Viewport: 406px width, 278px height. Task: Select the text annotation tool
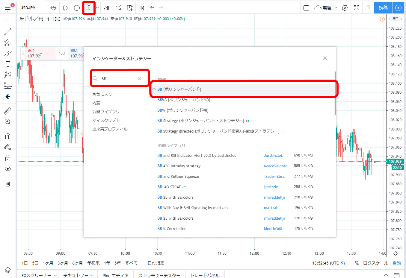pos(8,64)
